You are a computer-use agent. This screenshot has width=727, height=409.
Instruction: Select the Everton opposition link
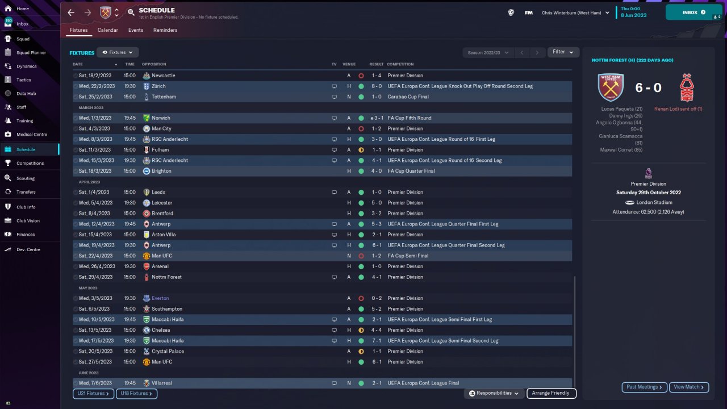pos(160,298)
